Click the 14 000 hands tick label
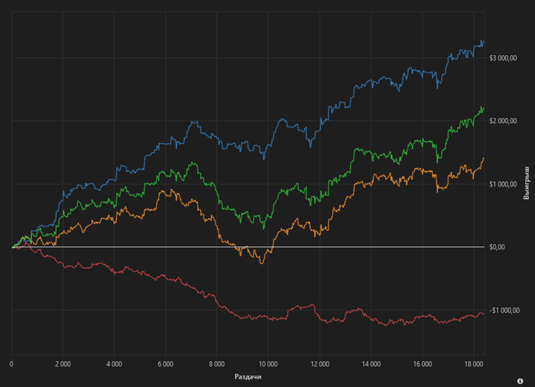The image size is (535, 387). [x=371, y=364]
